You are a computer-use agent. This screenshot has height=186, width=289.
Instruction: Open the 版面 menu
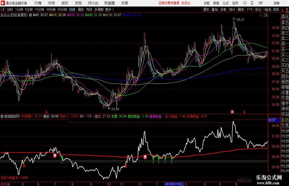click(216, 3)
